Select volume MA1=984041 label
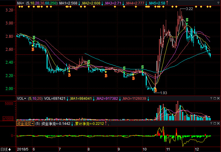Viewport: 221px width, 152px height. click(x=81, y=99)
